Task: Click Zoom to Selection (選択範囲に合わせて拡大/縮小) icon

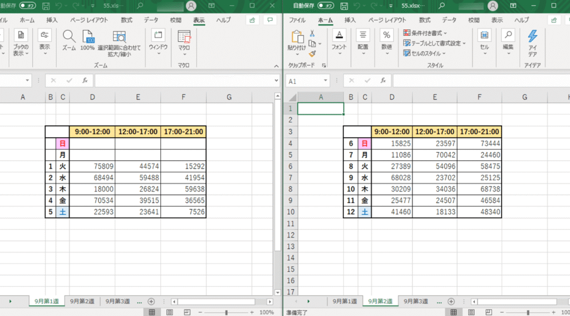Action: [119, 38]
